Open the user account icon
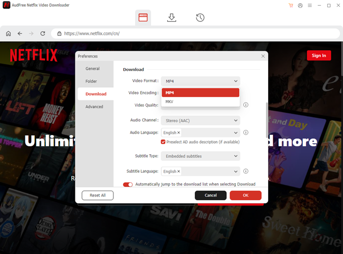343x254 pixels. point(300,5)
